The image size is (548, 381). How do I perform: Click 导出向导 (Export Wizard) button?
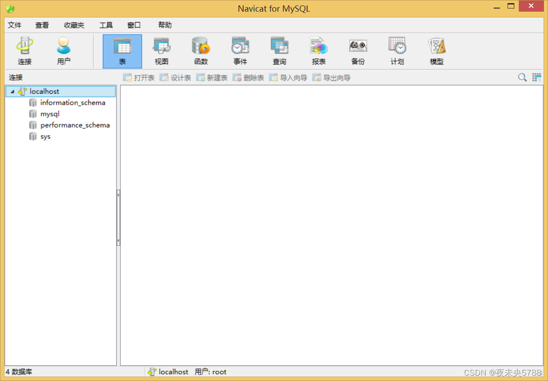click(x=331, y=78)
